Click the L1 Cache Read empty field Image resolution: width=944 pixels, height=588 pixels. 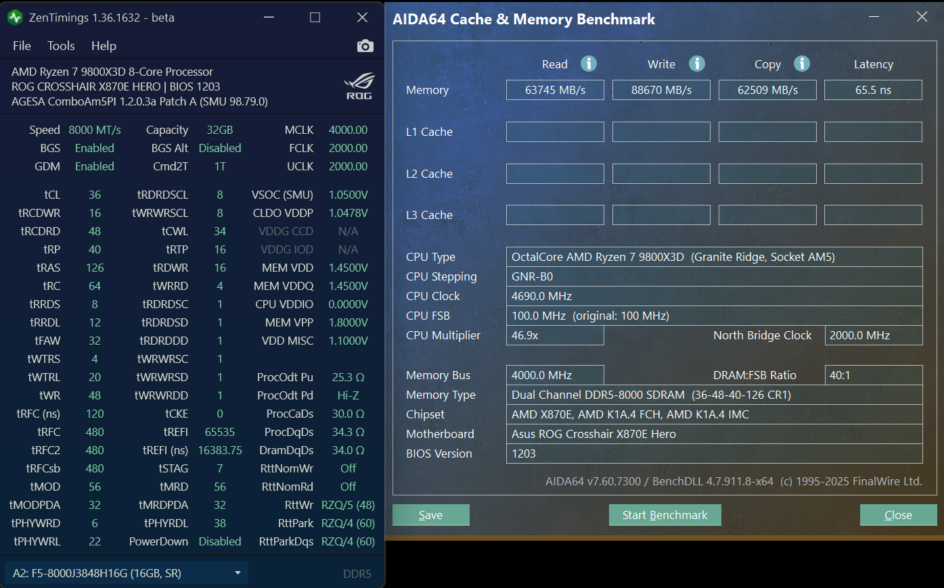pos(555,132)
